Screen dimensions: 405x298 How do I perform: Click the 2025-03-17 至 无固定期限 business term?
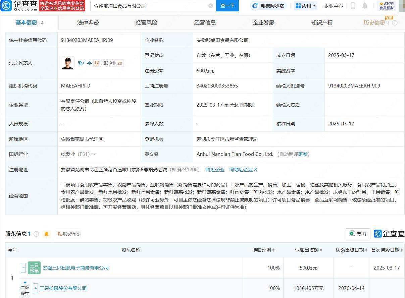coord(225,105)
